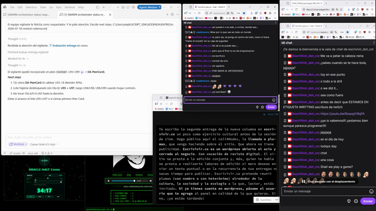This screenshot has width=376, height=211.
Task: Click OCULTAR in the blog article window
Action: coord(273,114)
